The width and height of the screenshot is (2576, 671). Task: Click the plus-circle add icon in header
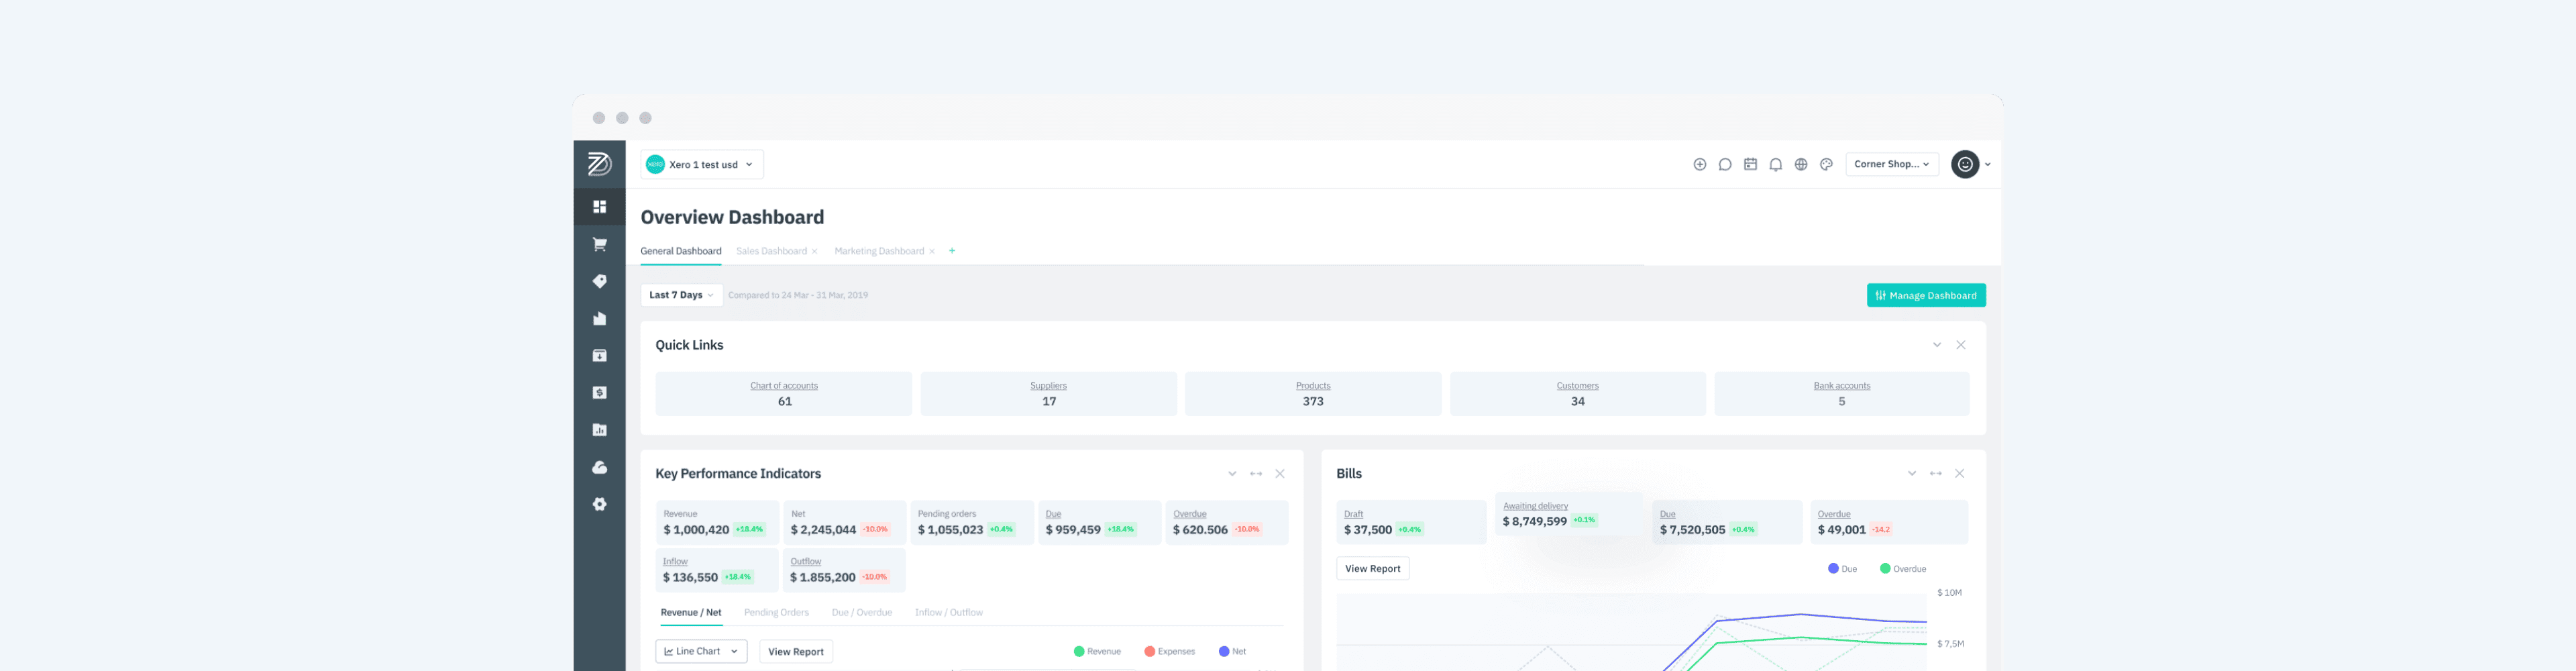click(x=1699, y=164)
